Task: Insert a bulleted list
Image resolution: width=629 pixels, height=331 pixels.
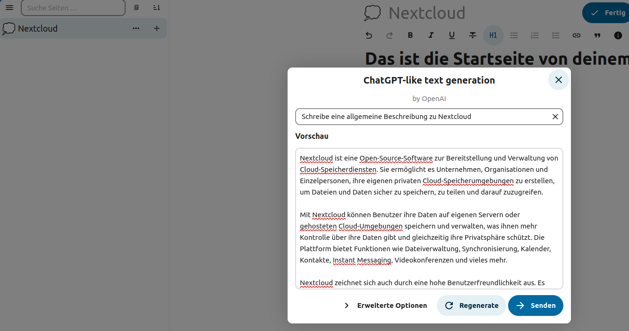Action: point(514,35)
